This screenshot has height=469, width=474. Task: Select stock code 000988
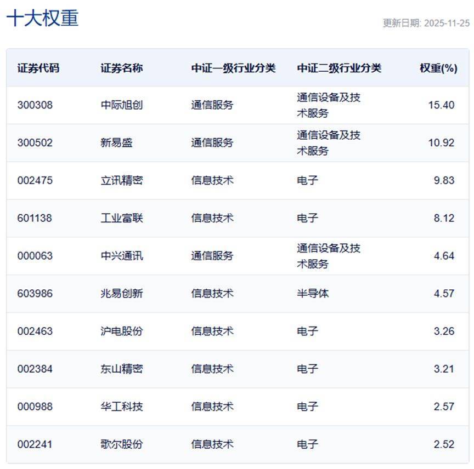(x=35, y=407)
